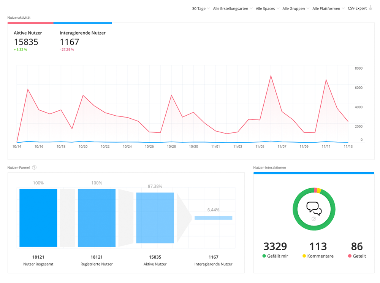Click the help icon inside the donut chart
This screenshot has width=380, height=283.
click(313, 219)
